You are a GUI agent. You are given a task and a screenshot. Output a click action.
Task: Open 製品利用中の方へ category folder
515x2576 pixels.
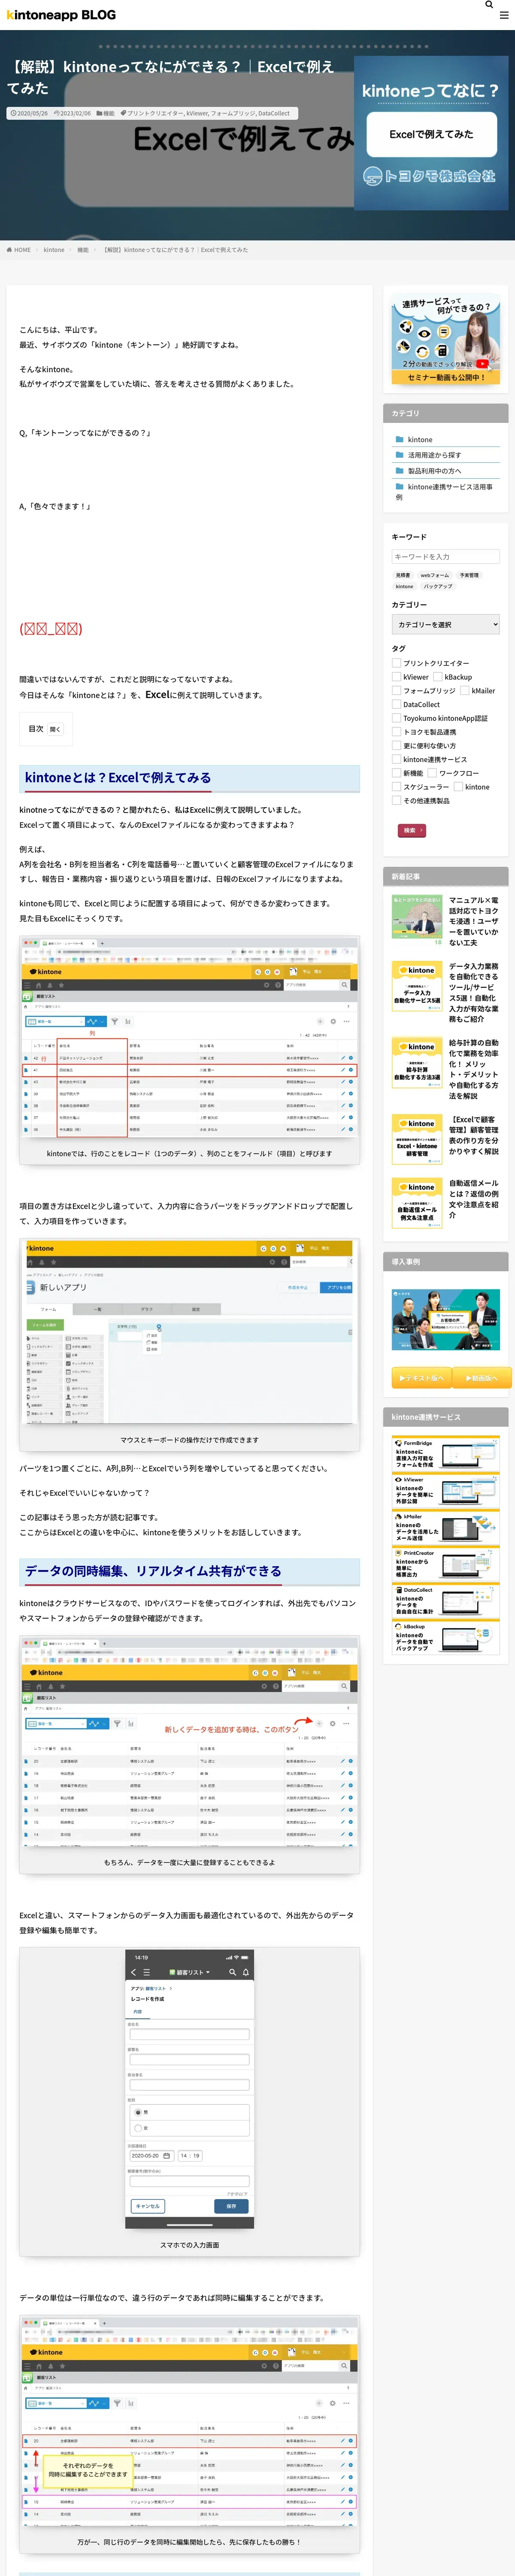click(x=434, y=470)
